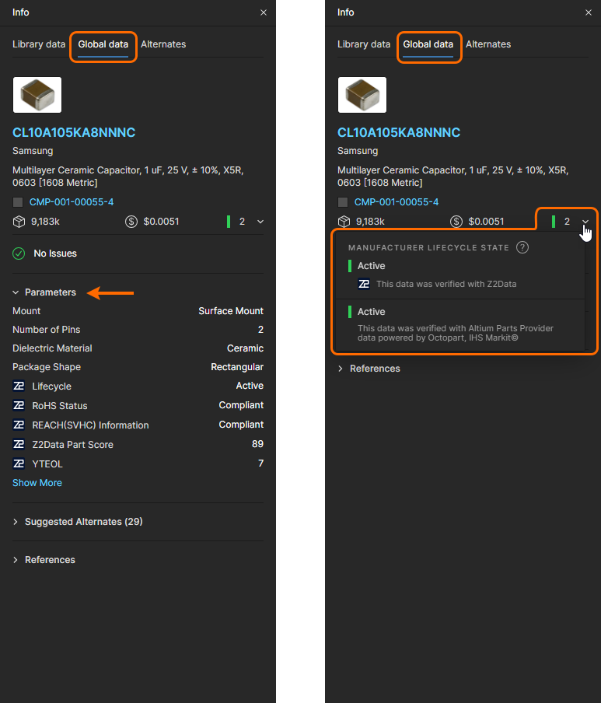
Task: Select Global data tab in left panel
Action: pos(103,44)
